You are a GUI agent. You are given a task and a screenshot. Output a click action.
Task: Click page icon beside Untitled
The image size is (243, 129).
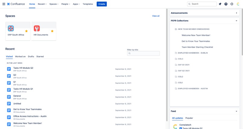point(9,104)
